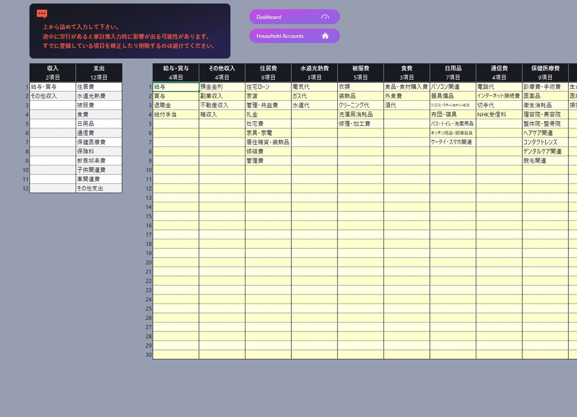Screen dimensions: 577x417
Task: Select the 保険料 category cell
Action: point(99,151)
